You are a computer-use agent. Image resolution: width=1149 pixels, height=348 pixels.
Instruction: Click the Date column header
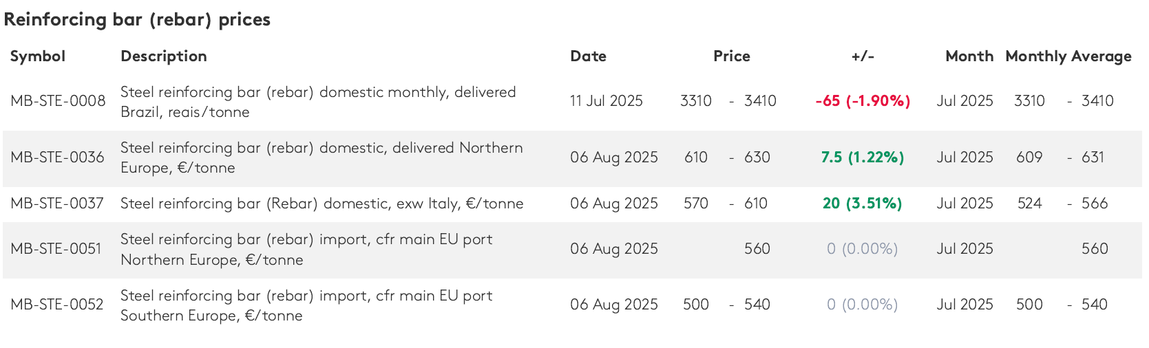588,56
